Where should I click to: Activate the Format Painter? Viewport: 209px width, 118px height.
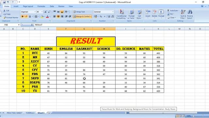(11, 17)
